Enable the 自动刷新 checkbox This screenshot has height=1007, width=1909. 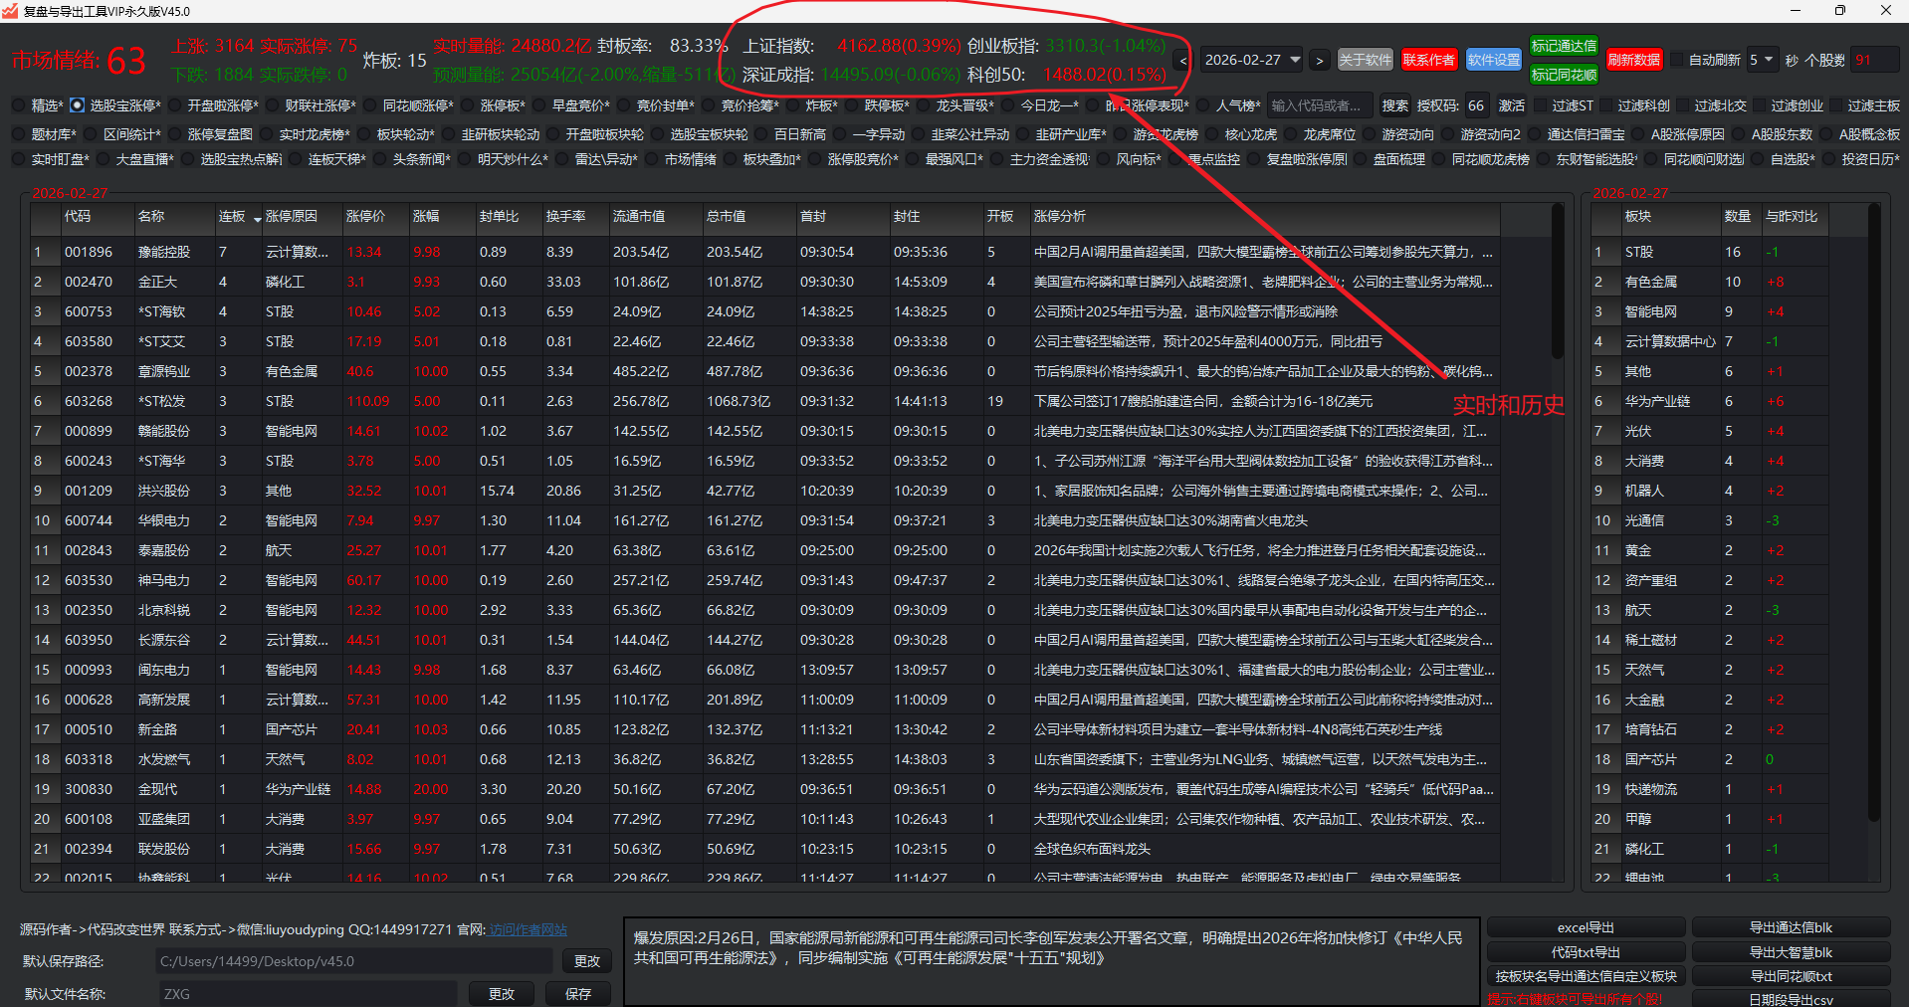pos(1677,60)
